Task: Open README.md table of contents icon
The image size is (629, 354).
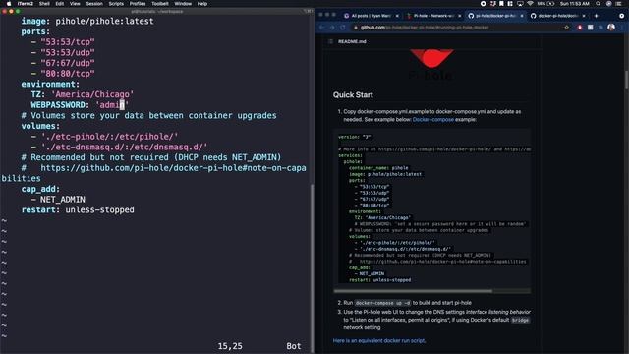Action: 330,41
